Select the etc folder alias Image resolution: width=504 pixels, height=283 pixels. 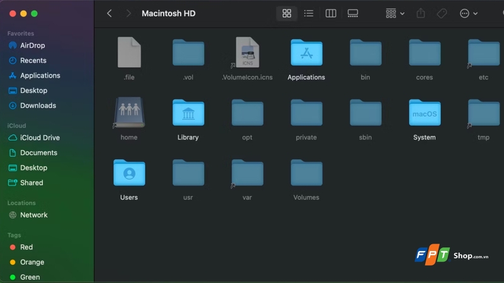pos(483,53)
